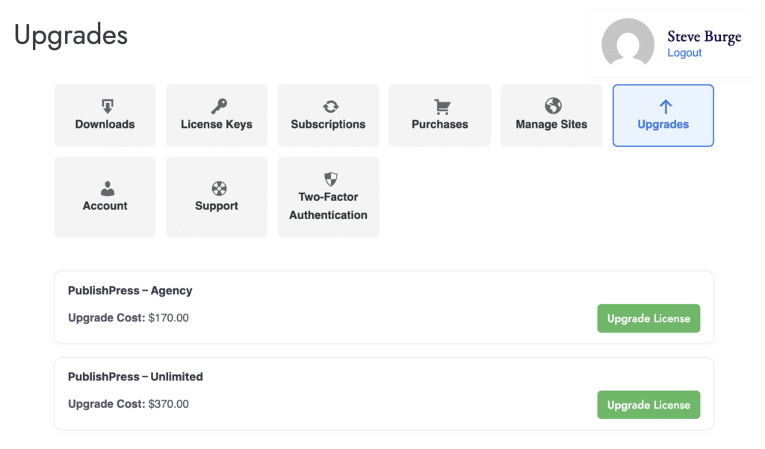Log out using the Logout link
The height and width of the screenshot is (449, 765).
pyautogui.click(x=684, y=53)
